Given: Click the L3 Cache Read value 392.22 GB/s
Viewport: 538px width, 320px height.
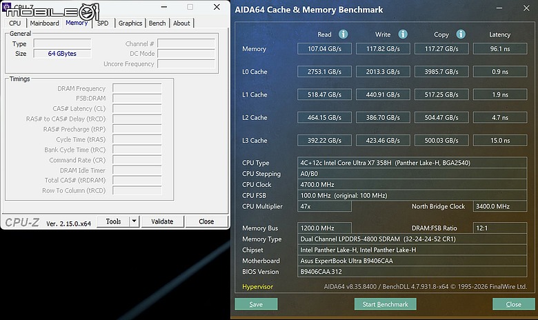Looking at the screenshot, I should [x=324, y=140].
